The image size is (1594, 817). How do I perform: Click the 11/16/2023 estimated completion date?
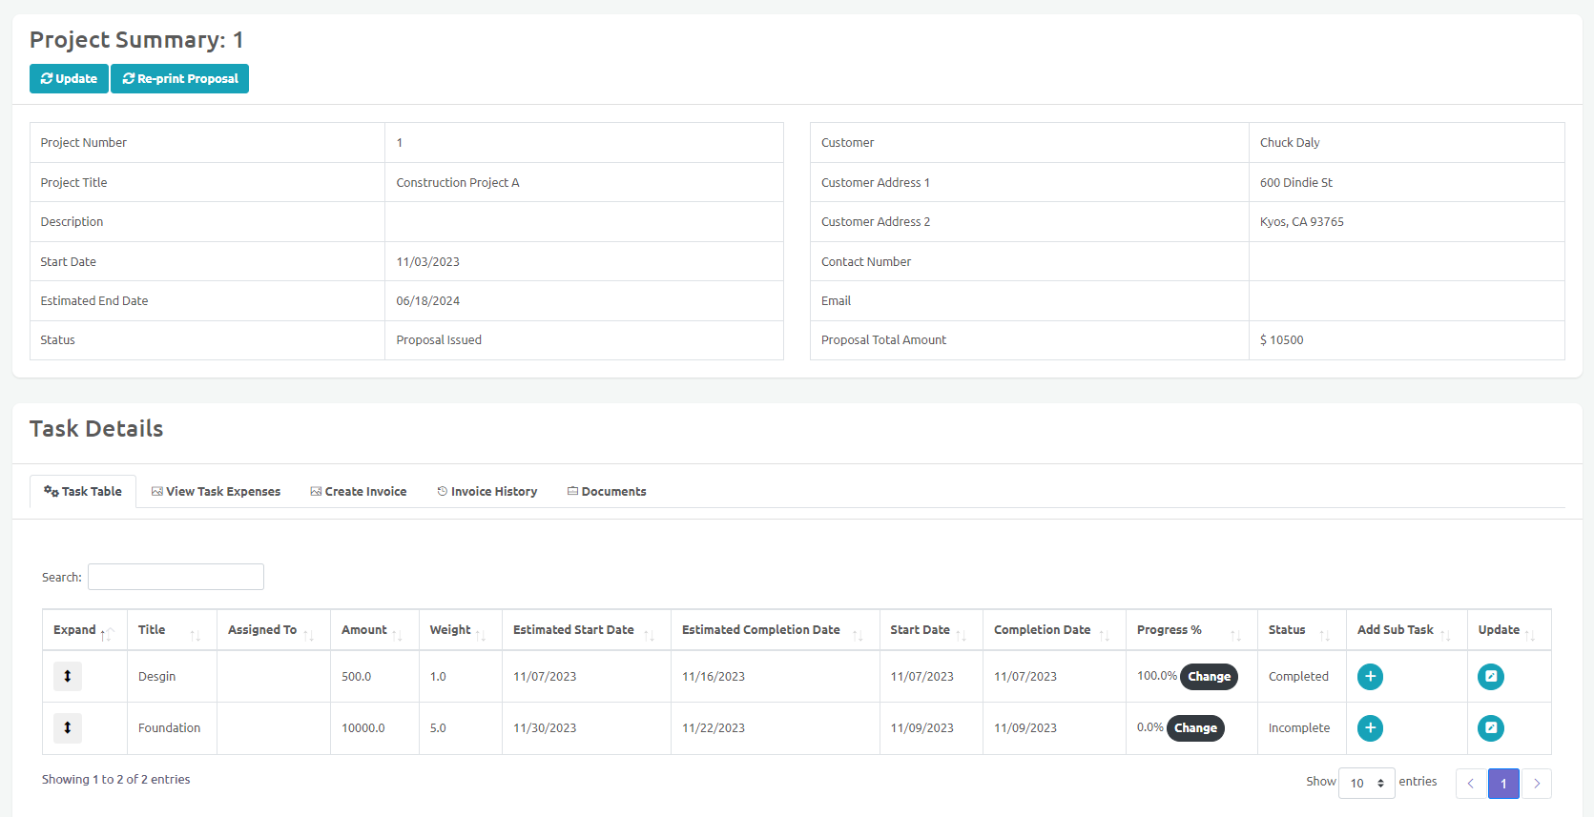click(714, 677)
